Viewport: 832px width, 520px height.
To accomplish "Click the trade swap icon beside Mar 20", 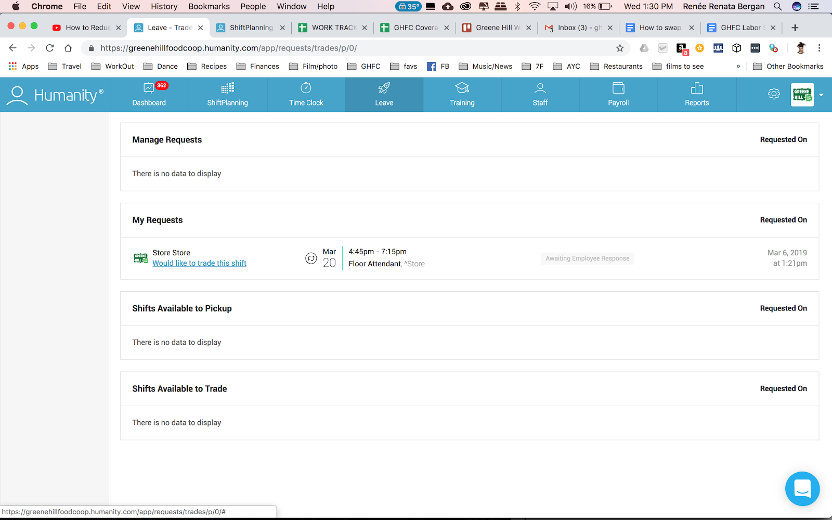I will tap(311, 258).
